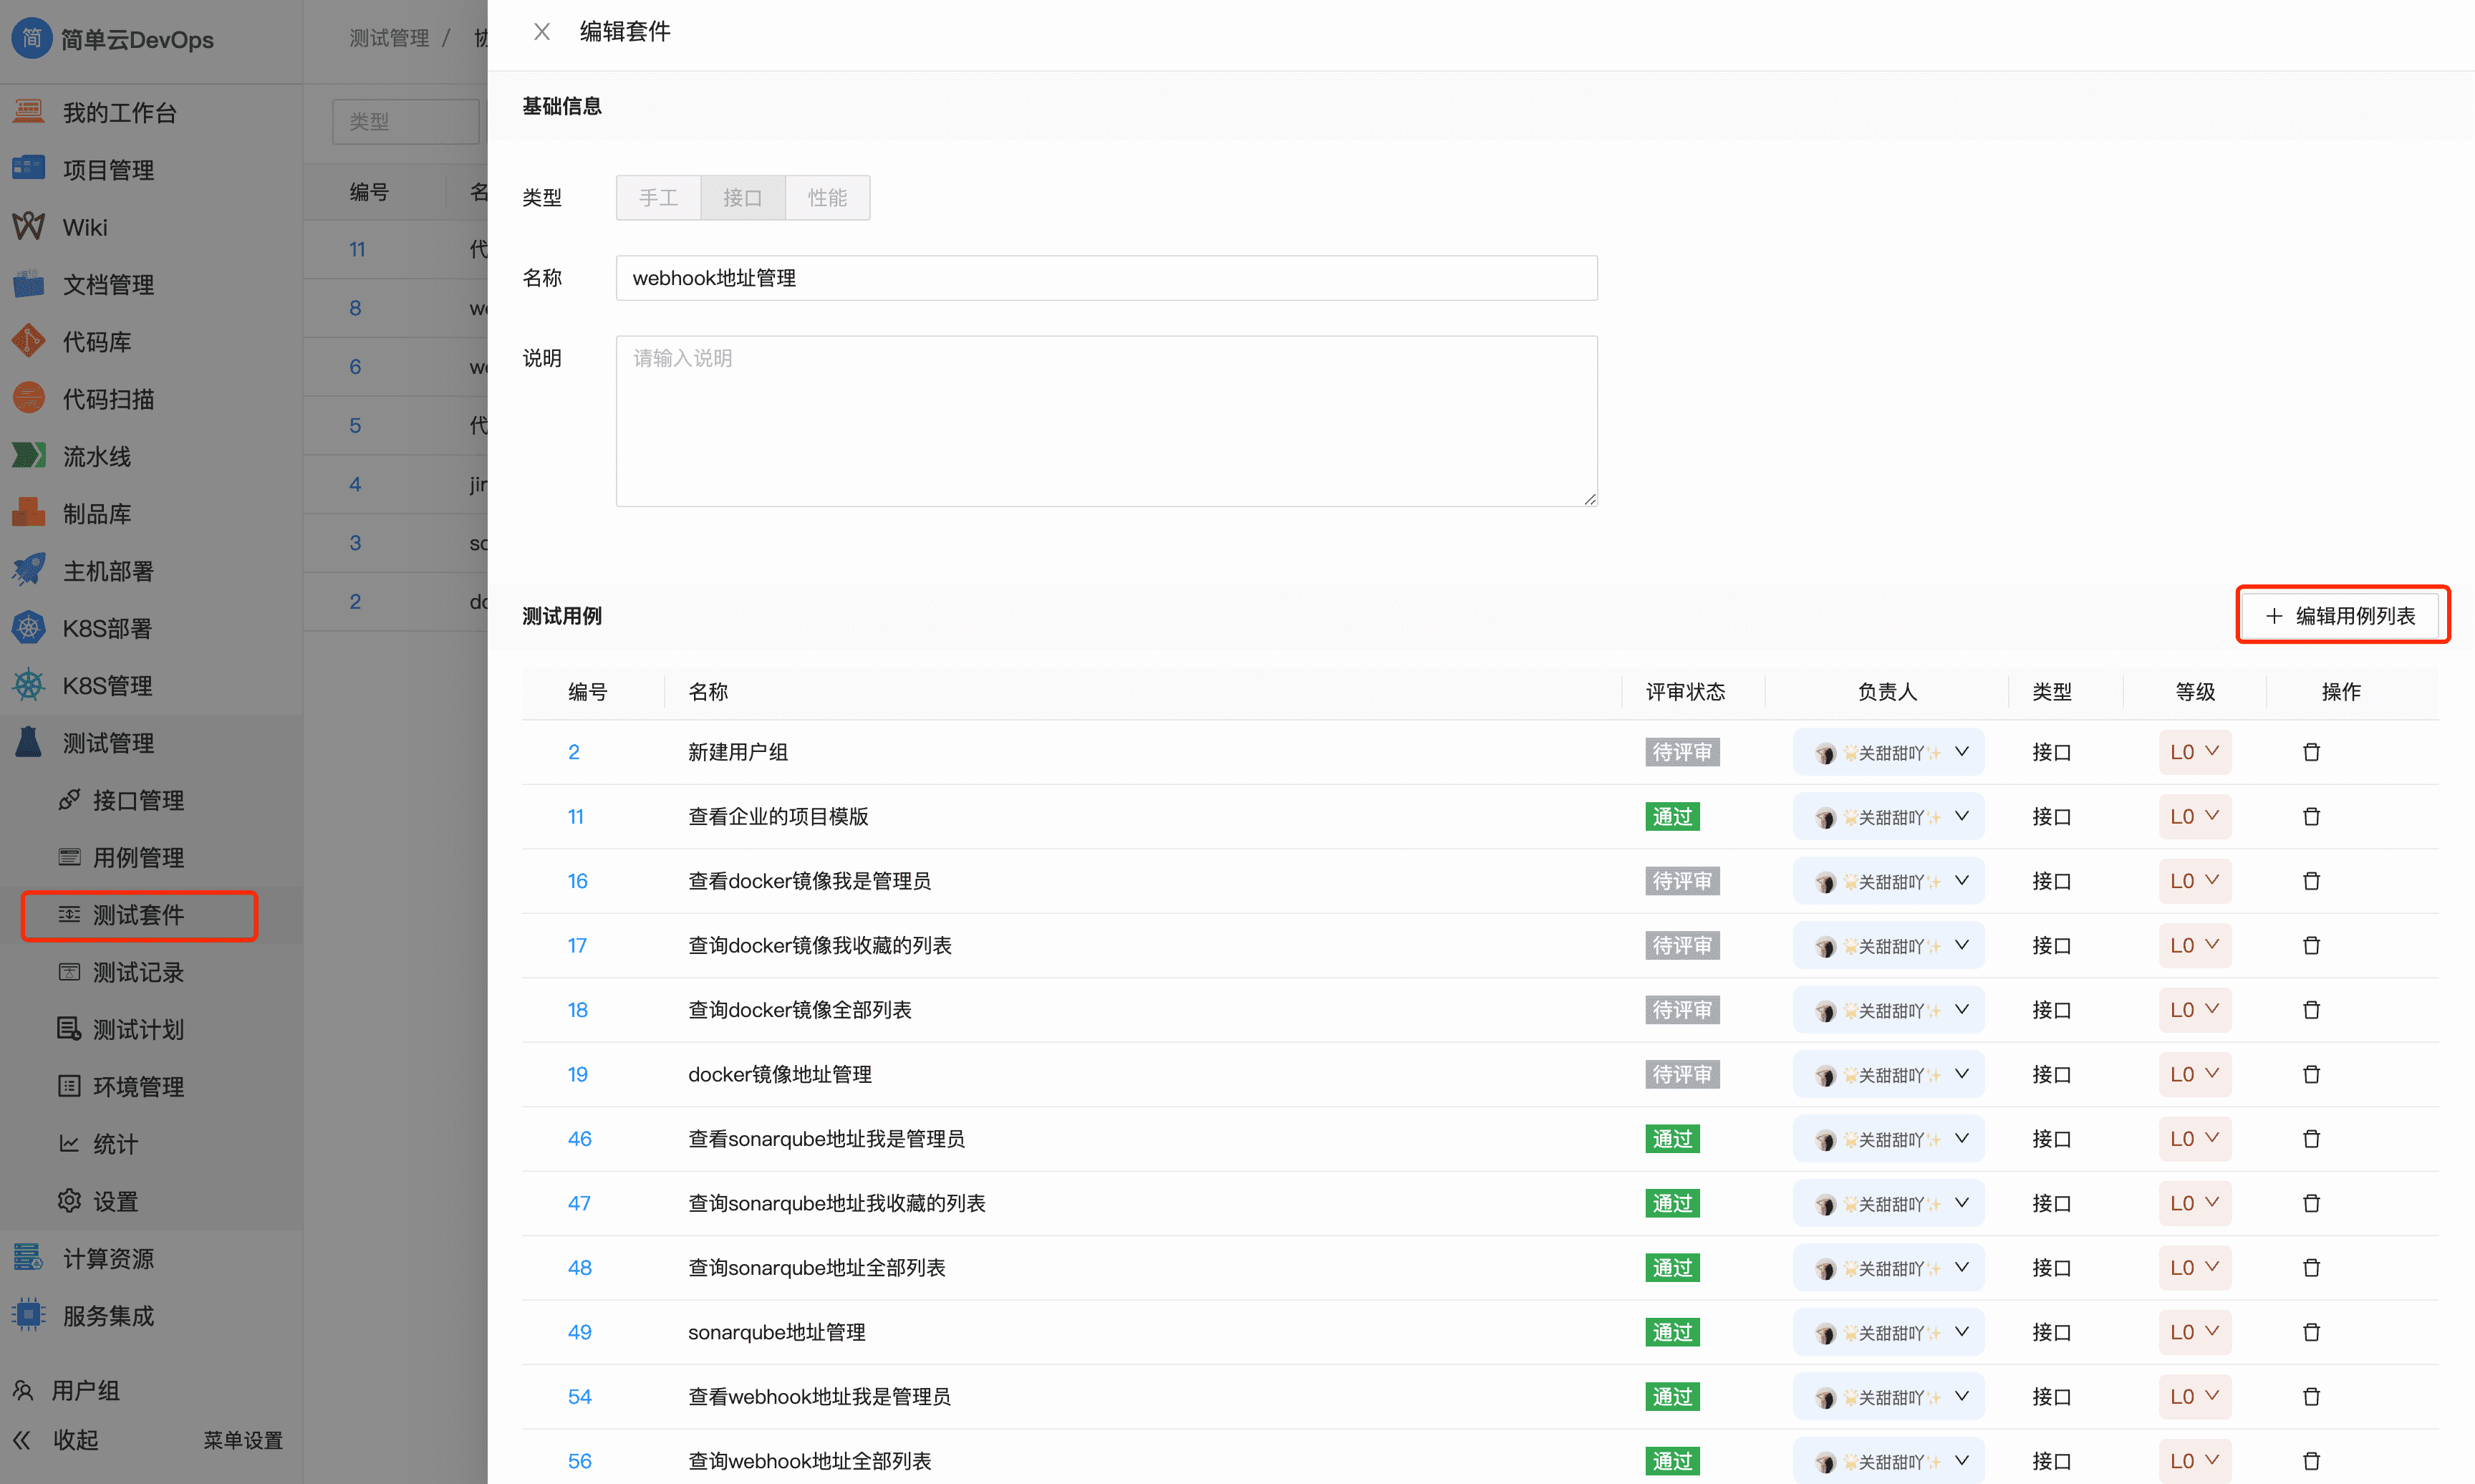Open the 统计 statistics page
Viewport: 2475px width, 1484px height.
pyautogui.click(x=113, y=1143)
